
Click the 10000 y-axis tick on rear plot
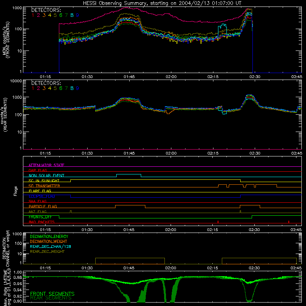[x=16, y=81]
